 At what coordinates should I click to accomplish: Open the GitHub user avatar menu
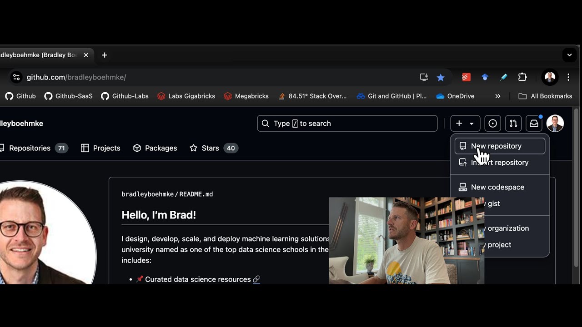(555, 124)
